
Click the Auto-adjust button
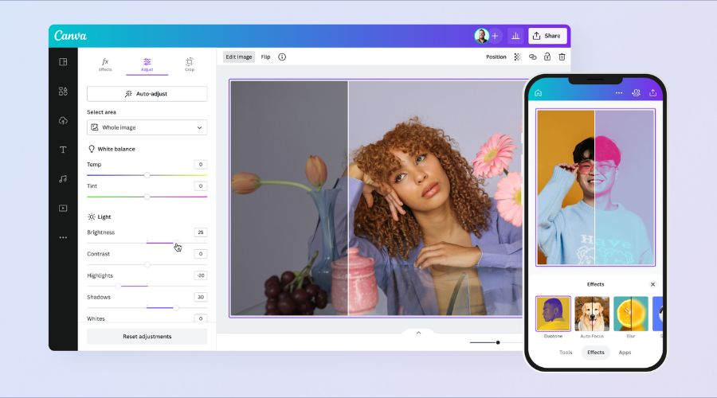(x=147, y=94)
